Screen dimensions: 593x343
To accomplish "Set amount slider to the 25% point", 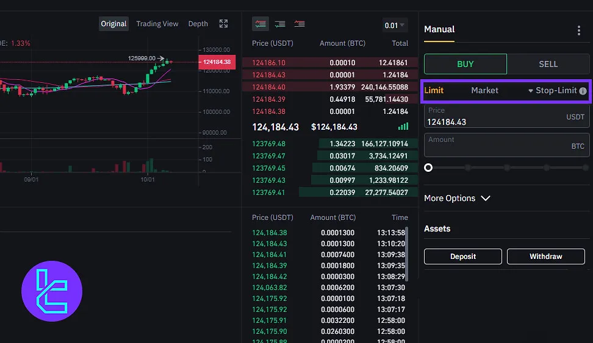I will pos(468,168).
